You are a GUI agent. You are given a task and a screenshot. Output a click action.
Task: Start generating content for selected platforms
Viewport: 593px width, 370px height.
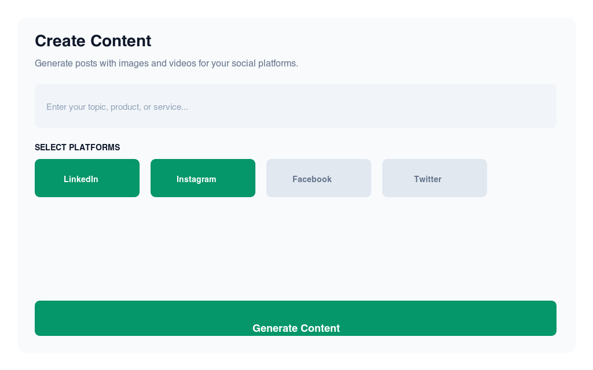[x=295, y=318]
